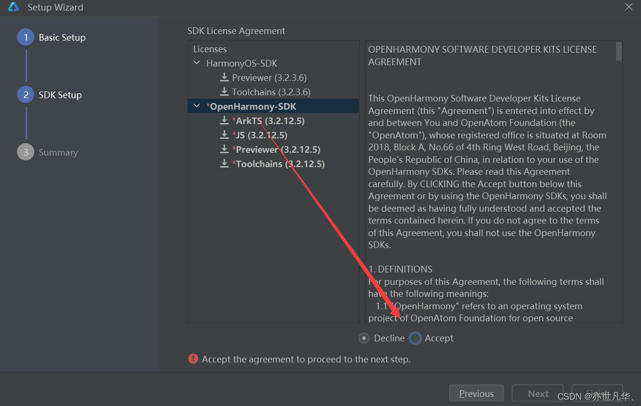Select HarmonyOS Toolchains (3.2.3.6) row

[273, 92]
